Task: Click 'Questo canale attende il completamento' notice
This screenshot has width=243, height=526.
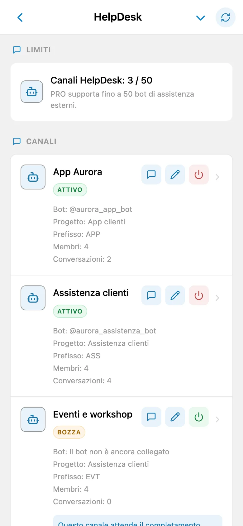Action: click(138, 521)
